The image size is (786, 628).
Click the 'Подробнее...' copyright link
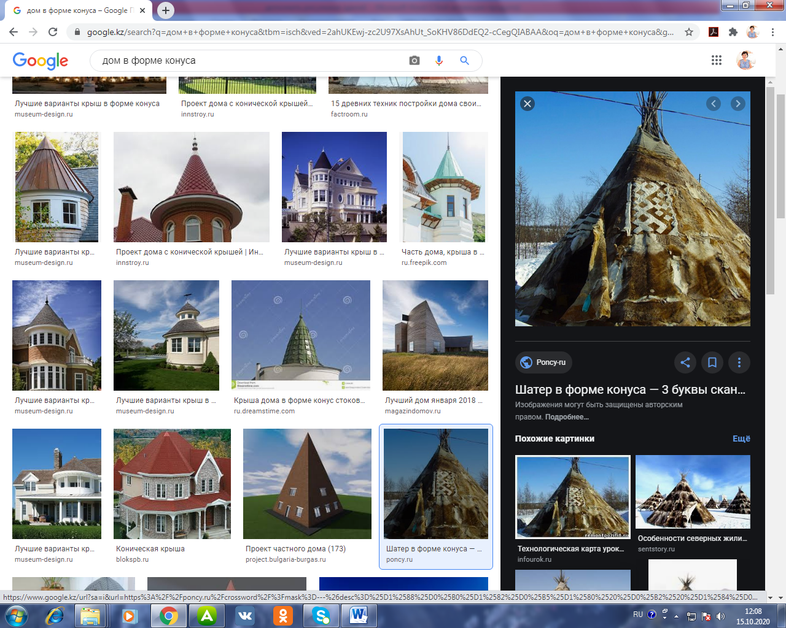(567, 417)
